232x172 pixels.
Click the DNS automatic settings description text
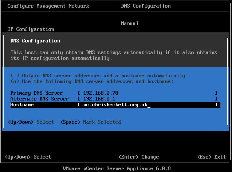114,56
